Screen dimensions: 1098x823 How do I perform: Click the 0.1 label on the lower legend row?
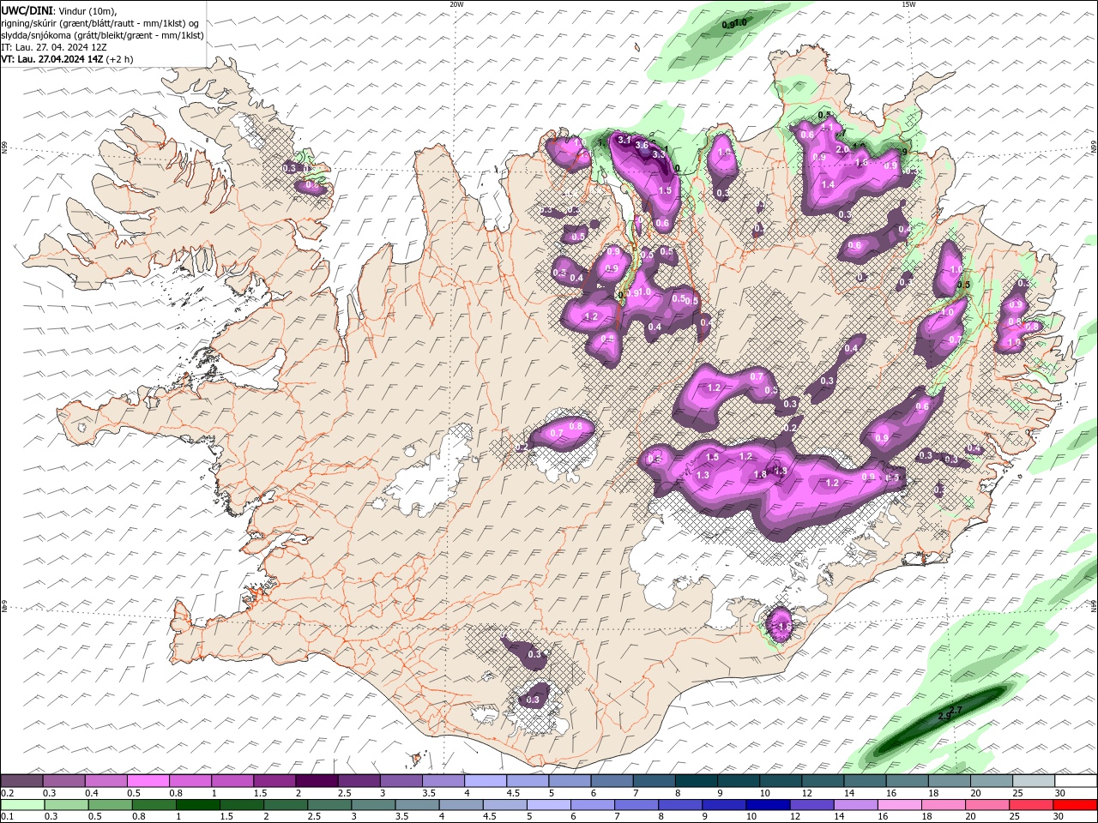coord(7,818)
